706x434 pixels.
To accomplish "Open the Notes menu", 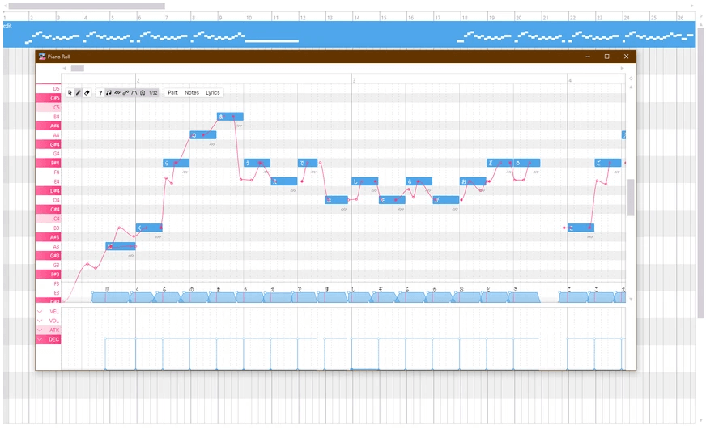I will pos(192,93).
